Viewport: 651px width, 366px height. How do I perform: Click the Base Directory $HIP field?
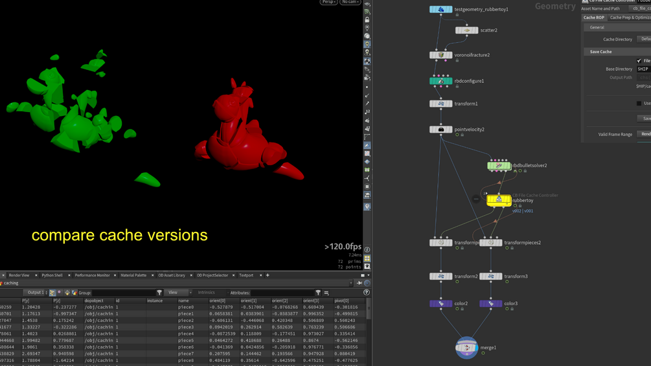coord(644,69)
